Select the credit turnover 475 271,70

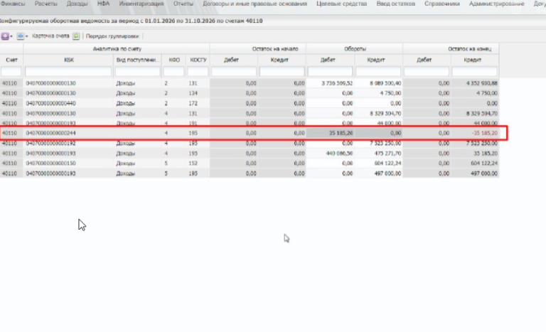[387, 154]
